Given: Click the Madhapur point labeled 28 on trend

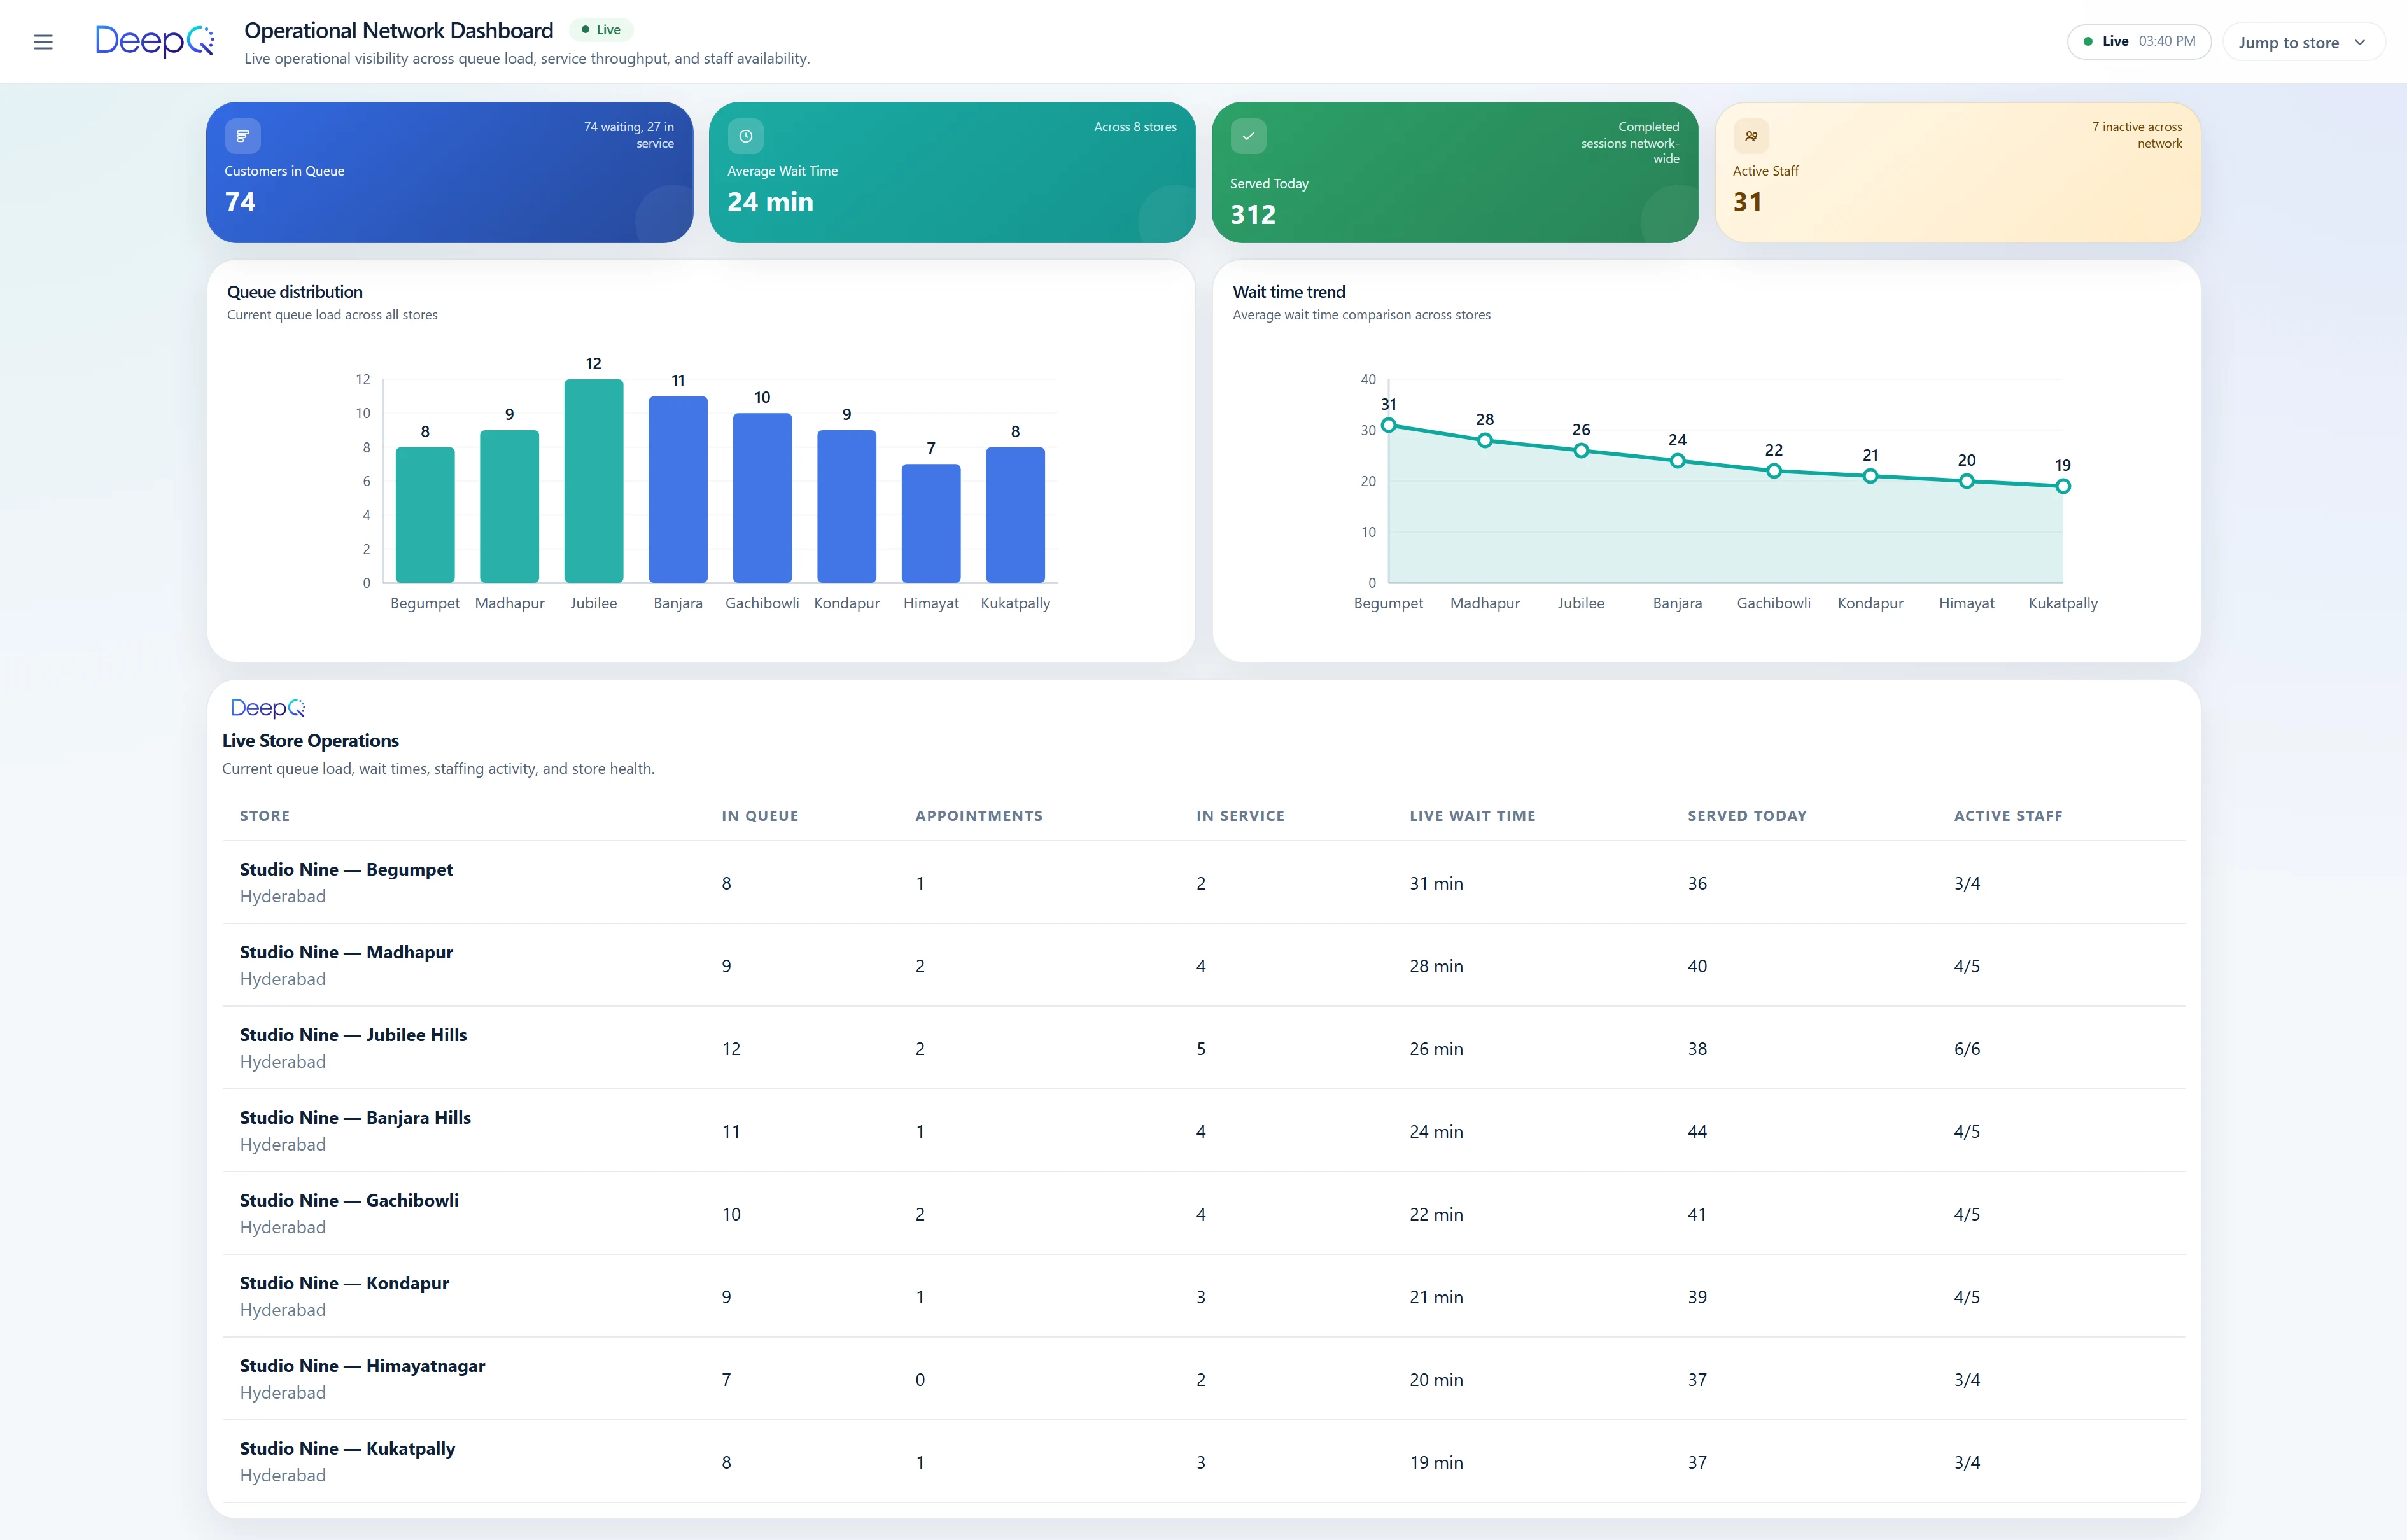Looking at the screenshot, I should pos(1485,440).
